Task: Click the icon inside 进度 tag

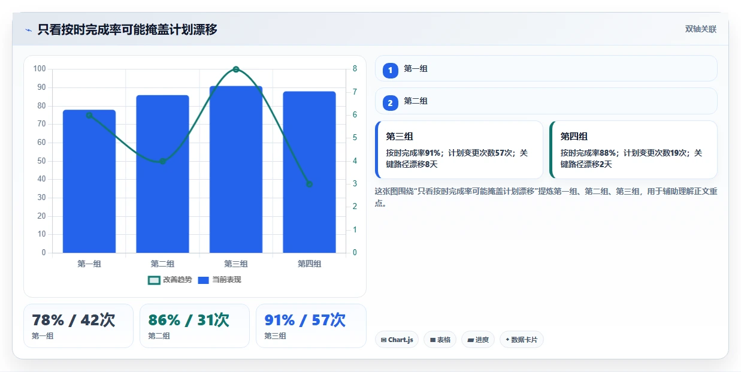Action: pyautogui.click(x=470, y=340)
